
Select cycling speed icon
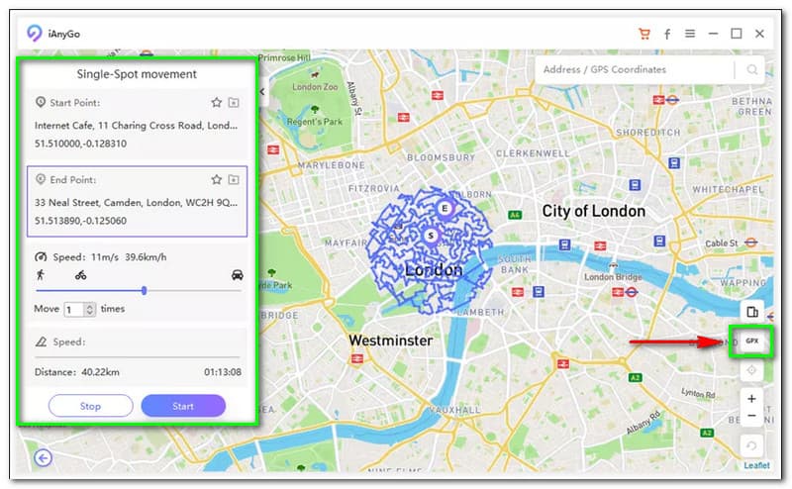(x=81, y=275)
